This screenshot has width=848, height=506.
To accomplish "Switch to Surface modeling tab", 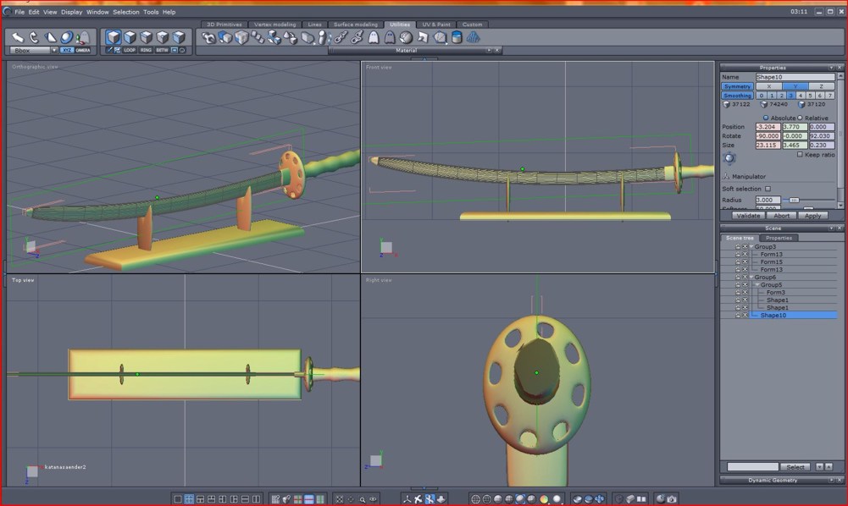I will (355, 25).
